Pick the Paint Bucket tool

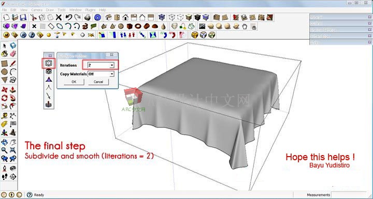(5, 54)
